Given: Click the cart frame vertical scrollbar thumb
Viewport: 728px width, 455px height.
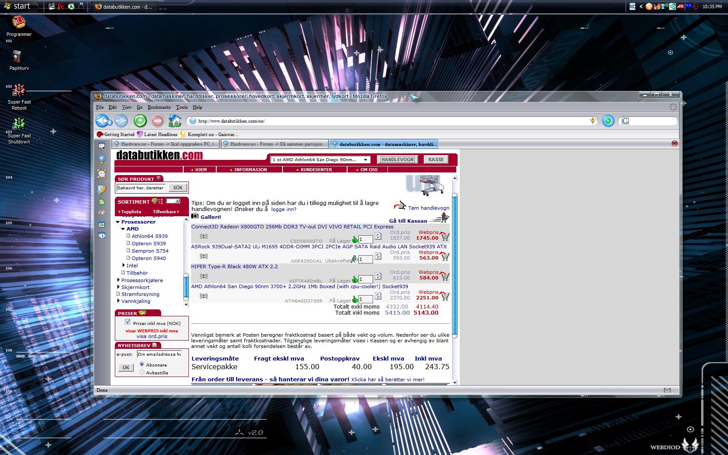Looking at the screenshot, I should 455,266.
